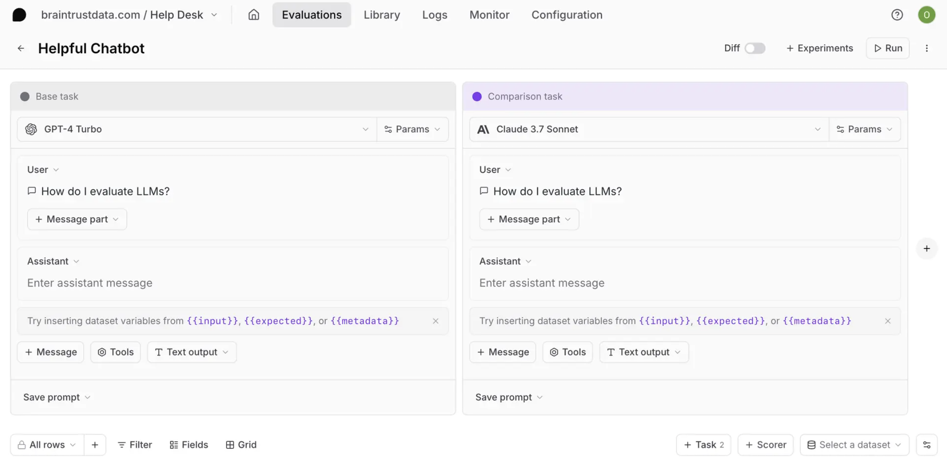The width and height of the screenshot is (947, 469).
Task: Open the Library tab
Action: 382,15
